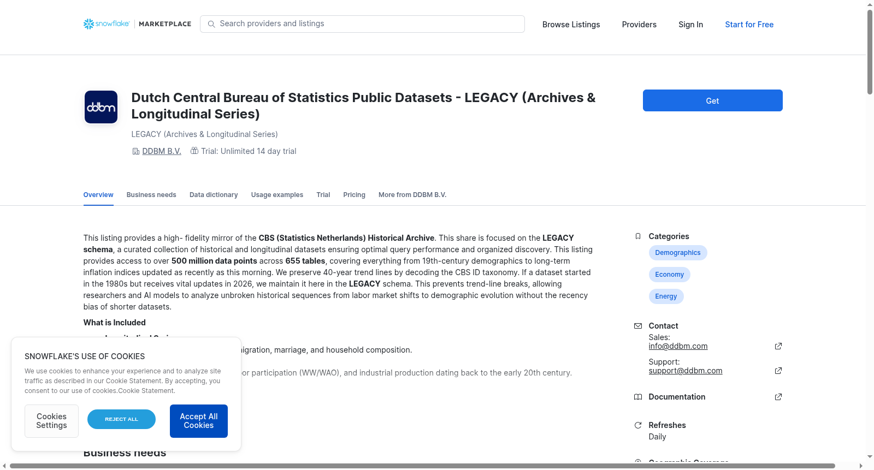Select the Economy category tag
The height and width of the screenshot is (470, 874).
[669, 275]
